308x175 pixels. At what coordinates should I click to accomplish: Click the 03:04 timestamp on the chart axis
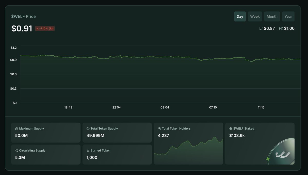pos(165,107)
